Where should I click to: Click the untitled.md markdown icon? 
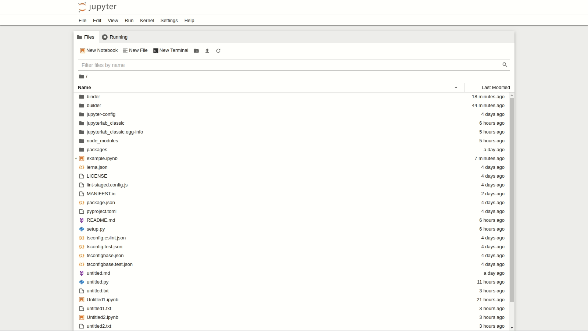tap(82, 273)
